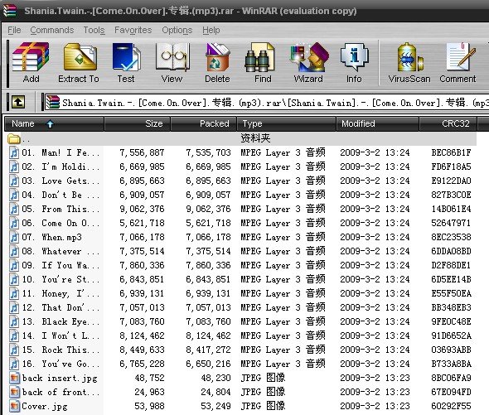Click the image icon of Cover.jpg
Viewport: 489px width, 415px height.
(14, 406)
